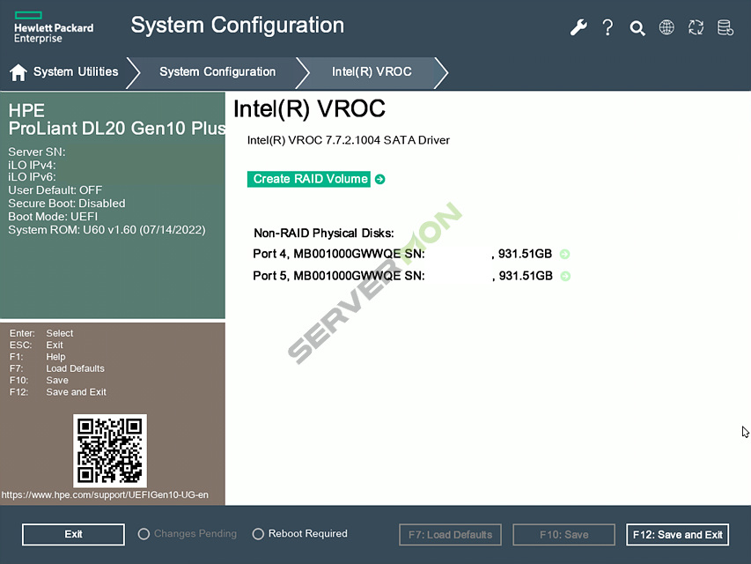Viewport: 751px width, 564px height.
Task: Click the iLO IPv6 label
Action: 32,177
